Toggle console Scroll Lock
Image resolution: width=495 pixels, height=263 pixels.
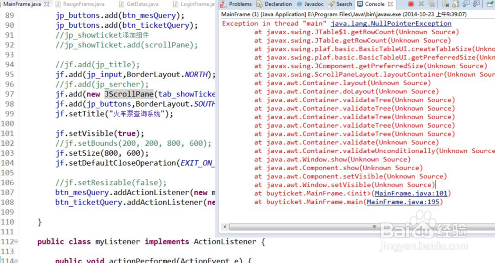pyautogui.click(x=456, y=4)
